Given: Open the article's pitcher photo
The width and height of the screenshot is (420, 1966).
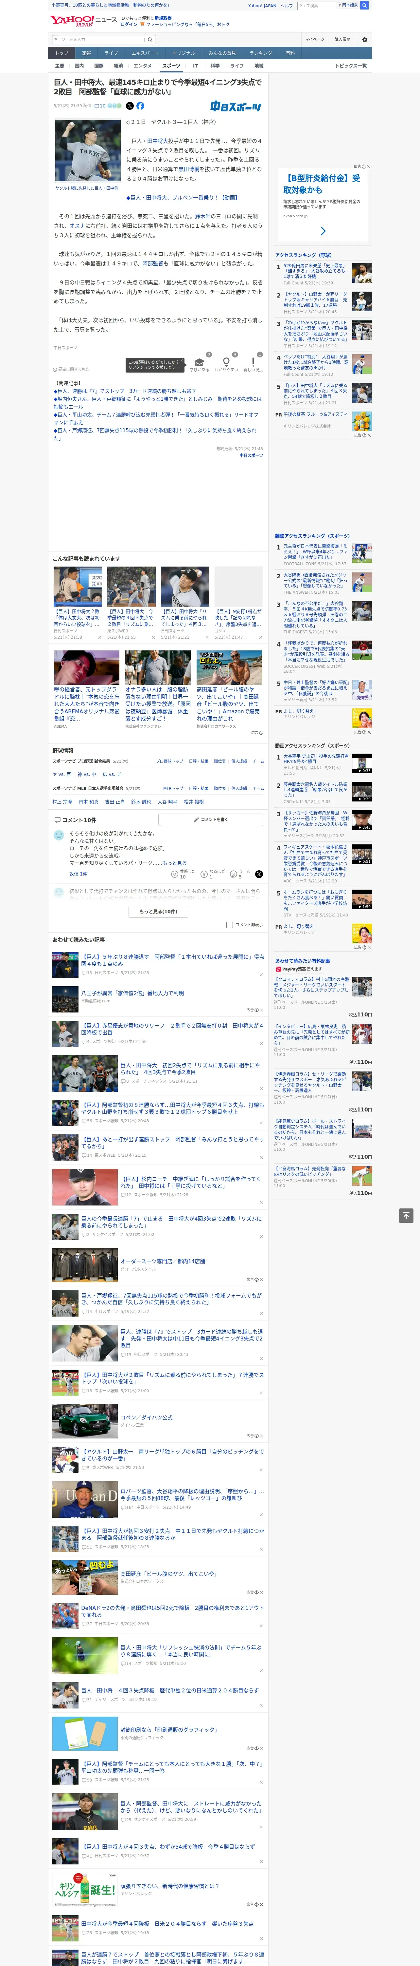Looking at the screenshot, I should (88, 150).
